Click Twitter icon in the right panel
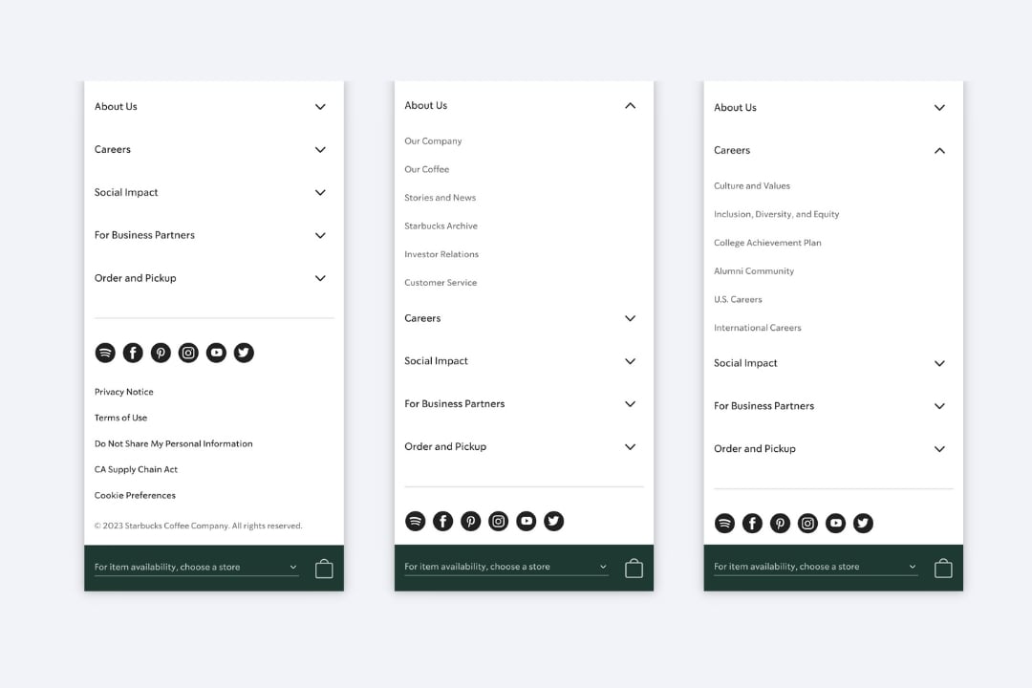The image size is (1032, 688). (x=863, y=524)
